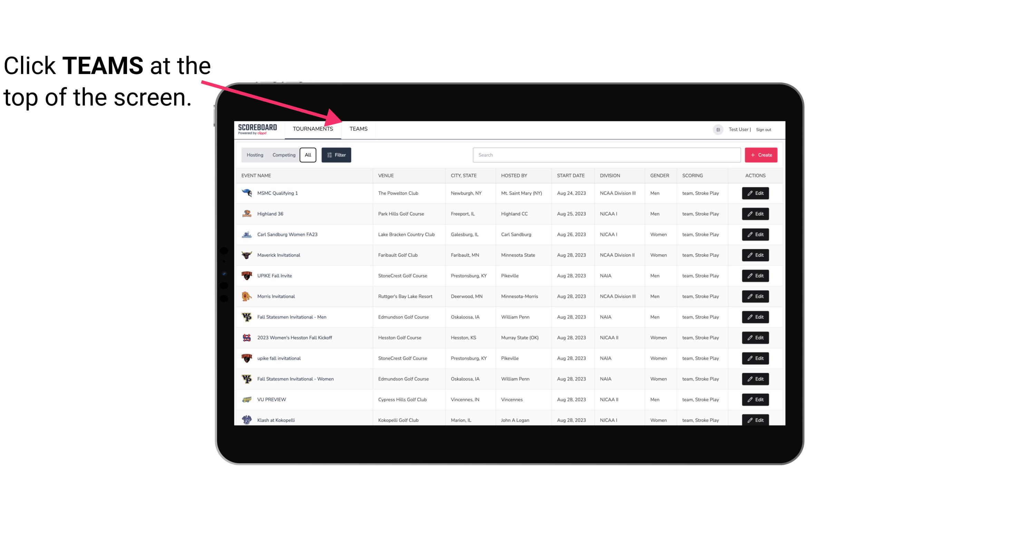This screenshot has height=547, width=1018.
Task: Click the TOURNAMENTS navigation tab
Action: pos(312,129)
